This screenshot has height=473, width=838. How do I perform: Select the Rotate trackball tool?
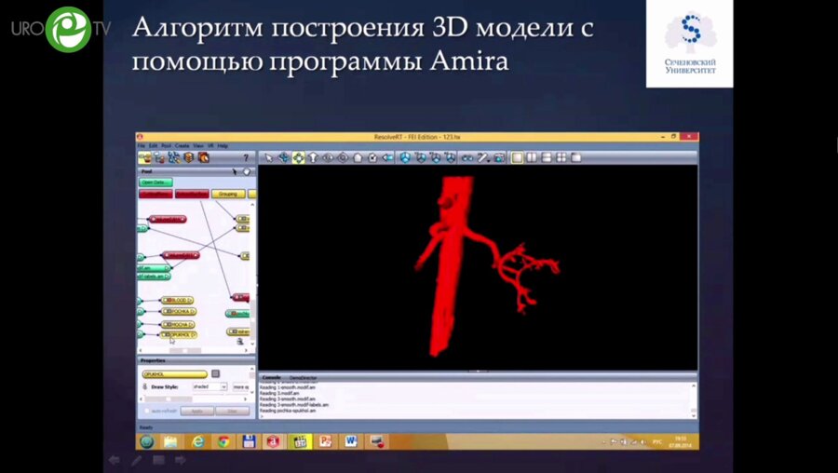(x=283, y=157)
